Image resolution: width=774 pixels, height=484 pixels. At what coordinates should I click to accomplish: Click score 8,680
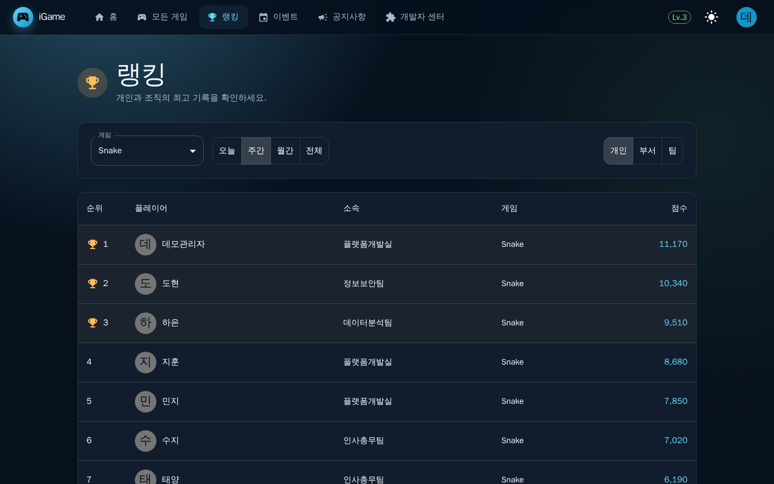[x=676, y=362]
